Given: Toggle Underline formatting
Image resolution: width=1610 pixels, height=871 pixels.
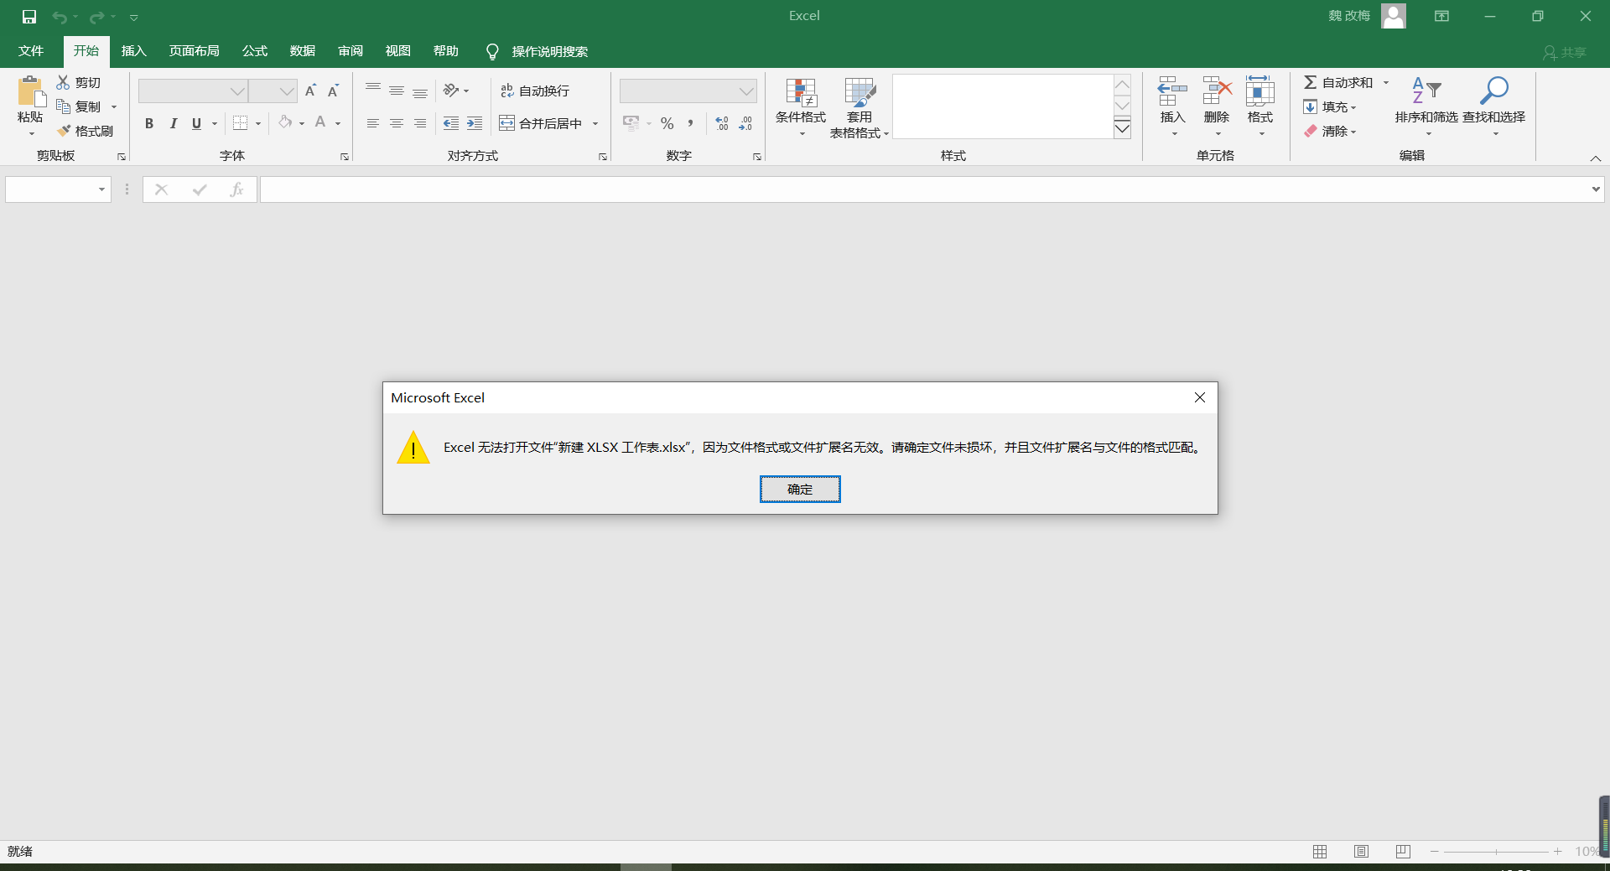Looking at the screenshot, I should tap(196, 123).
